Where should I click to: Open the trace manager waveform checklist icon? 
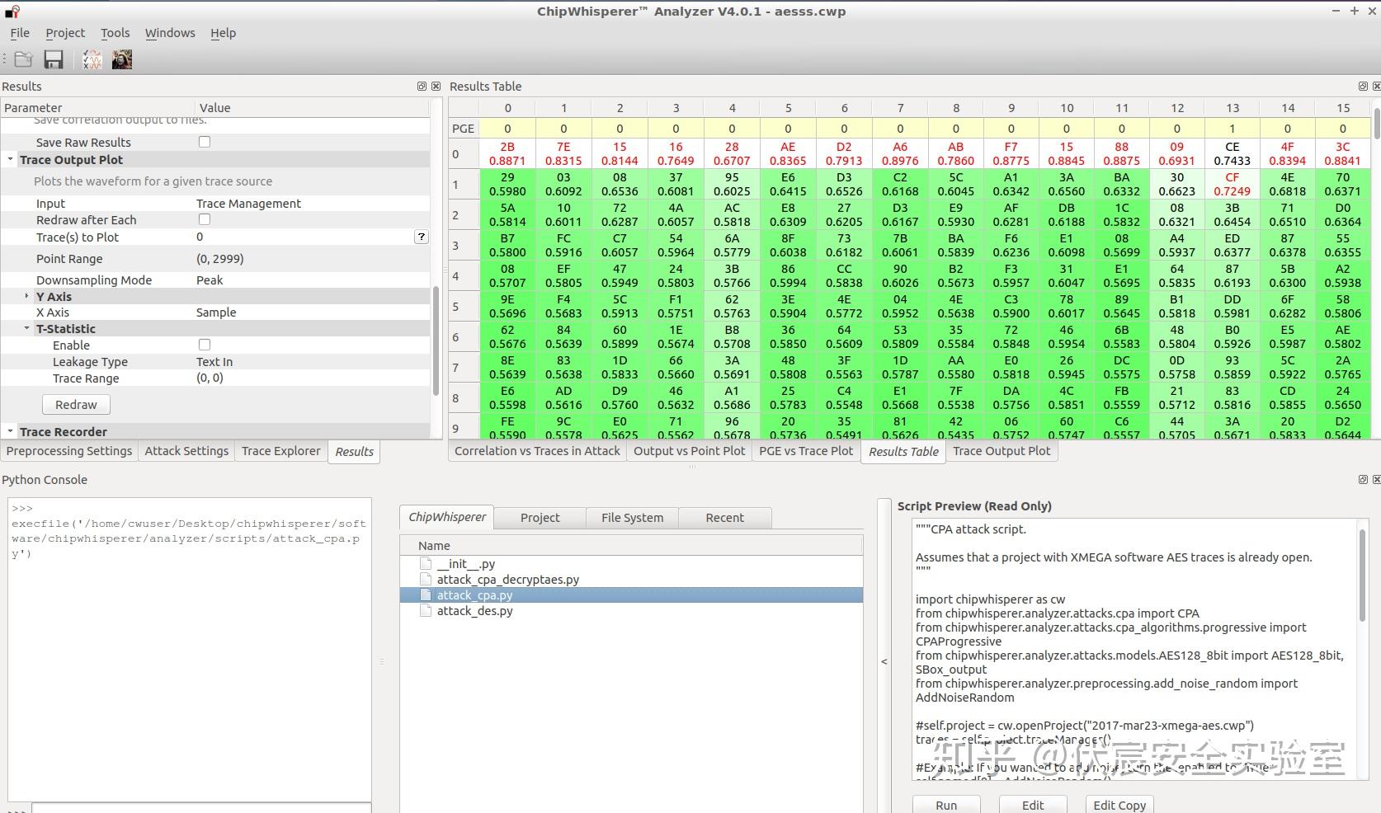[92, 59]
